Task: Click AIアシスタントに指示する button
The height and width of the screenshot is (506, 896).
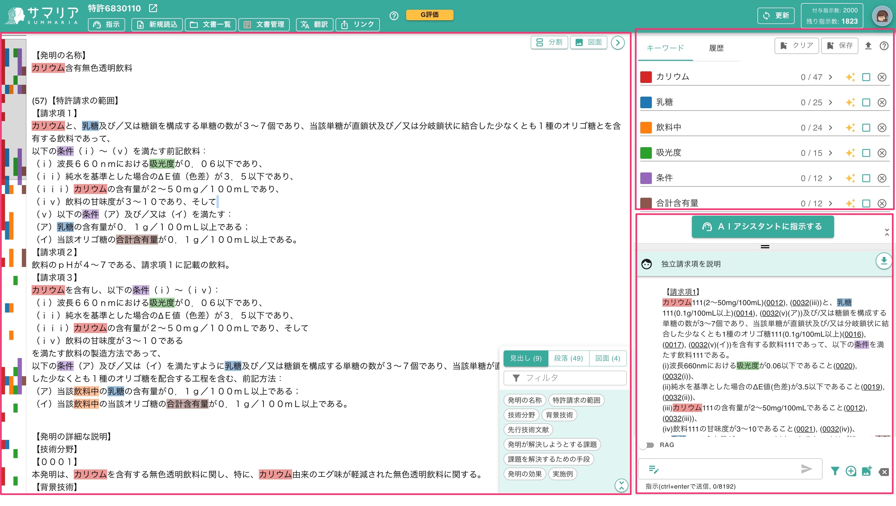Action: click(763, 227)
